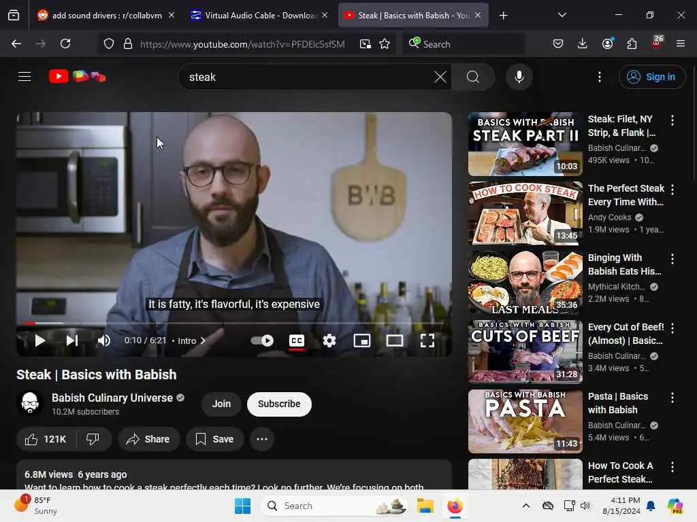
Task: Bookmark this page with star
Action: tap(385, 44)
